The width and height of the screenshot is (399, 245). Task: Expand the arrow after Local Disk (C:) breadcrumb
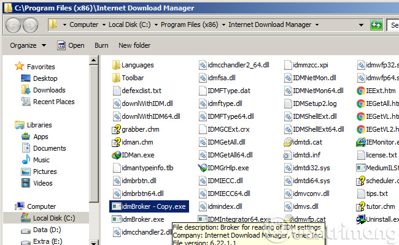(x=156, y=25)
